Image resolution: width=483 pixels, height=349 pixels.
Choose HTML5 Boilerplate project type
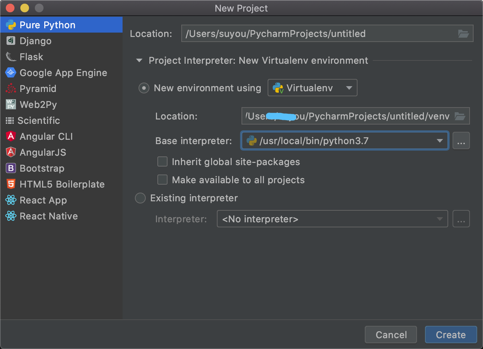(61, 184)
